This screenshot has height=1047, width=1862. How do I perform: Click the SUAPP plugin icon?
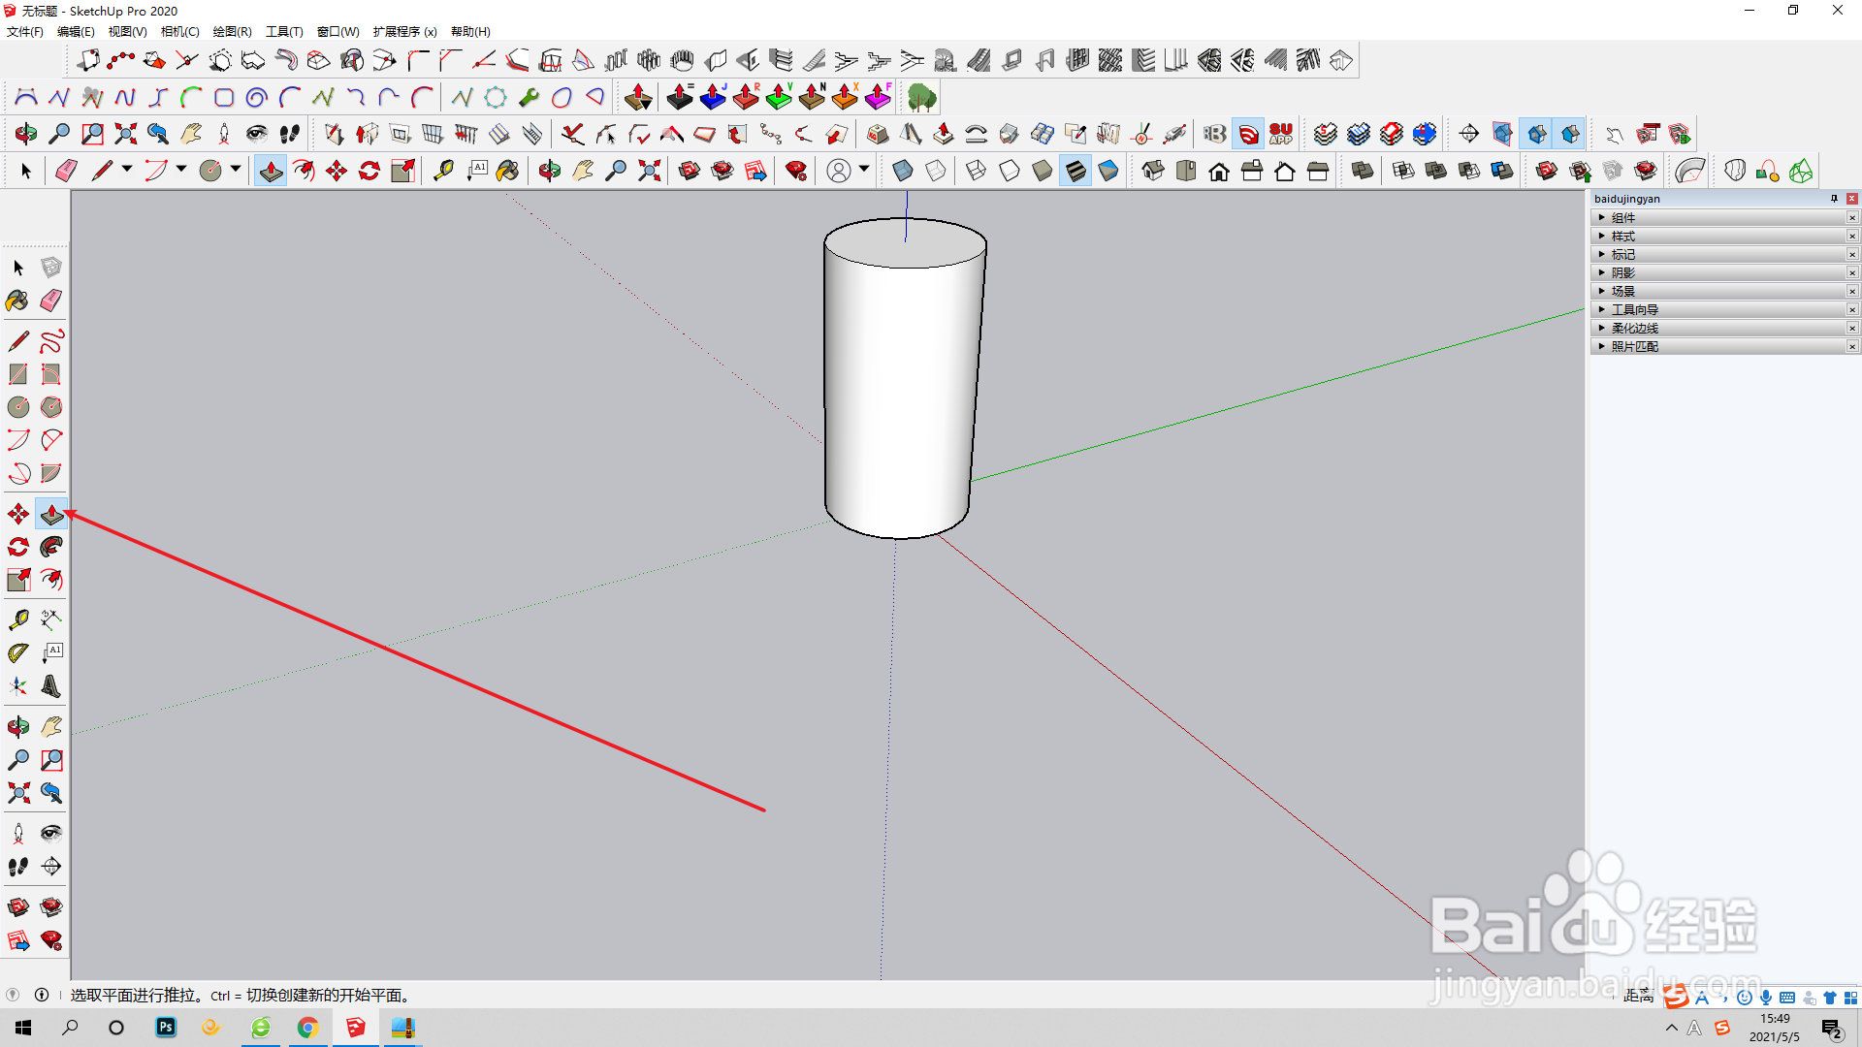tap(1281, 134)
